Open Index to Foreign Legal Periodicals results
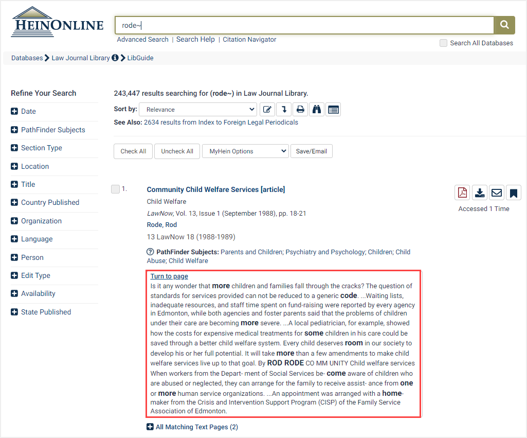Screen dimensions: 527x438 pos(221,122)
